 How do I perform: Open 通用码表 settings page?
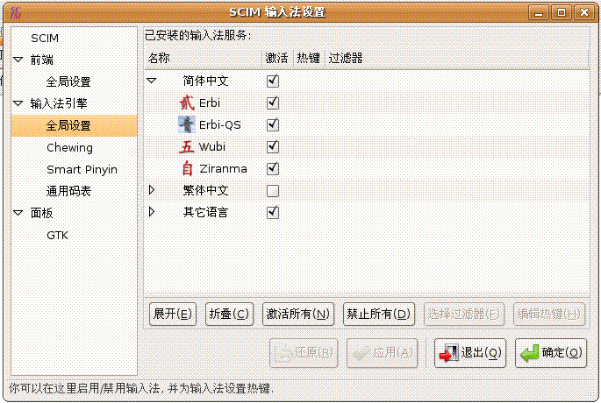click(68, 191)
